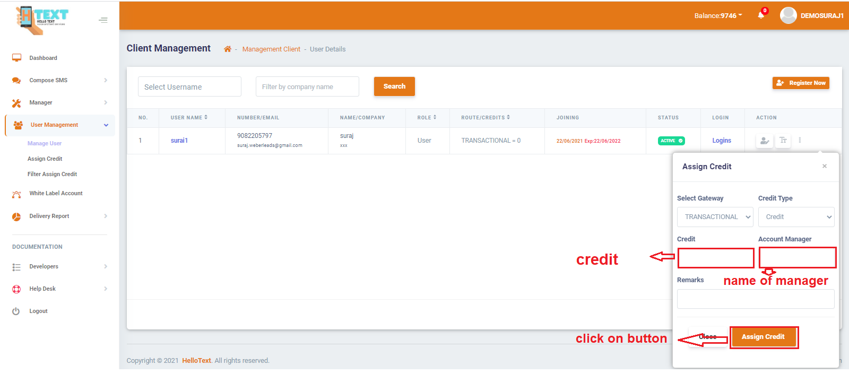Click the green ACTIVE status badge
Image resolution: width=849 pixels, height=374 pixels.
click(671, 141)
